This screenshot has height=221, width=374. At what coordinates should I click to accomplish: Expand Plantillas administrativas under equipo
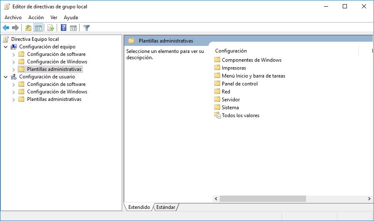(x=14, y=70)
